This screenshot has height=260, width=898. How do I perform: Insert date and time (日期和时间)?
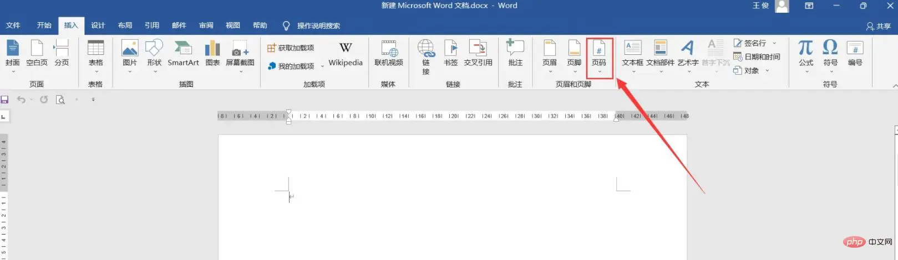(x=757, y=57)
